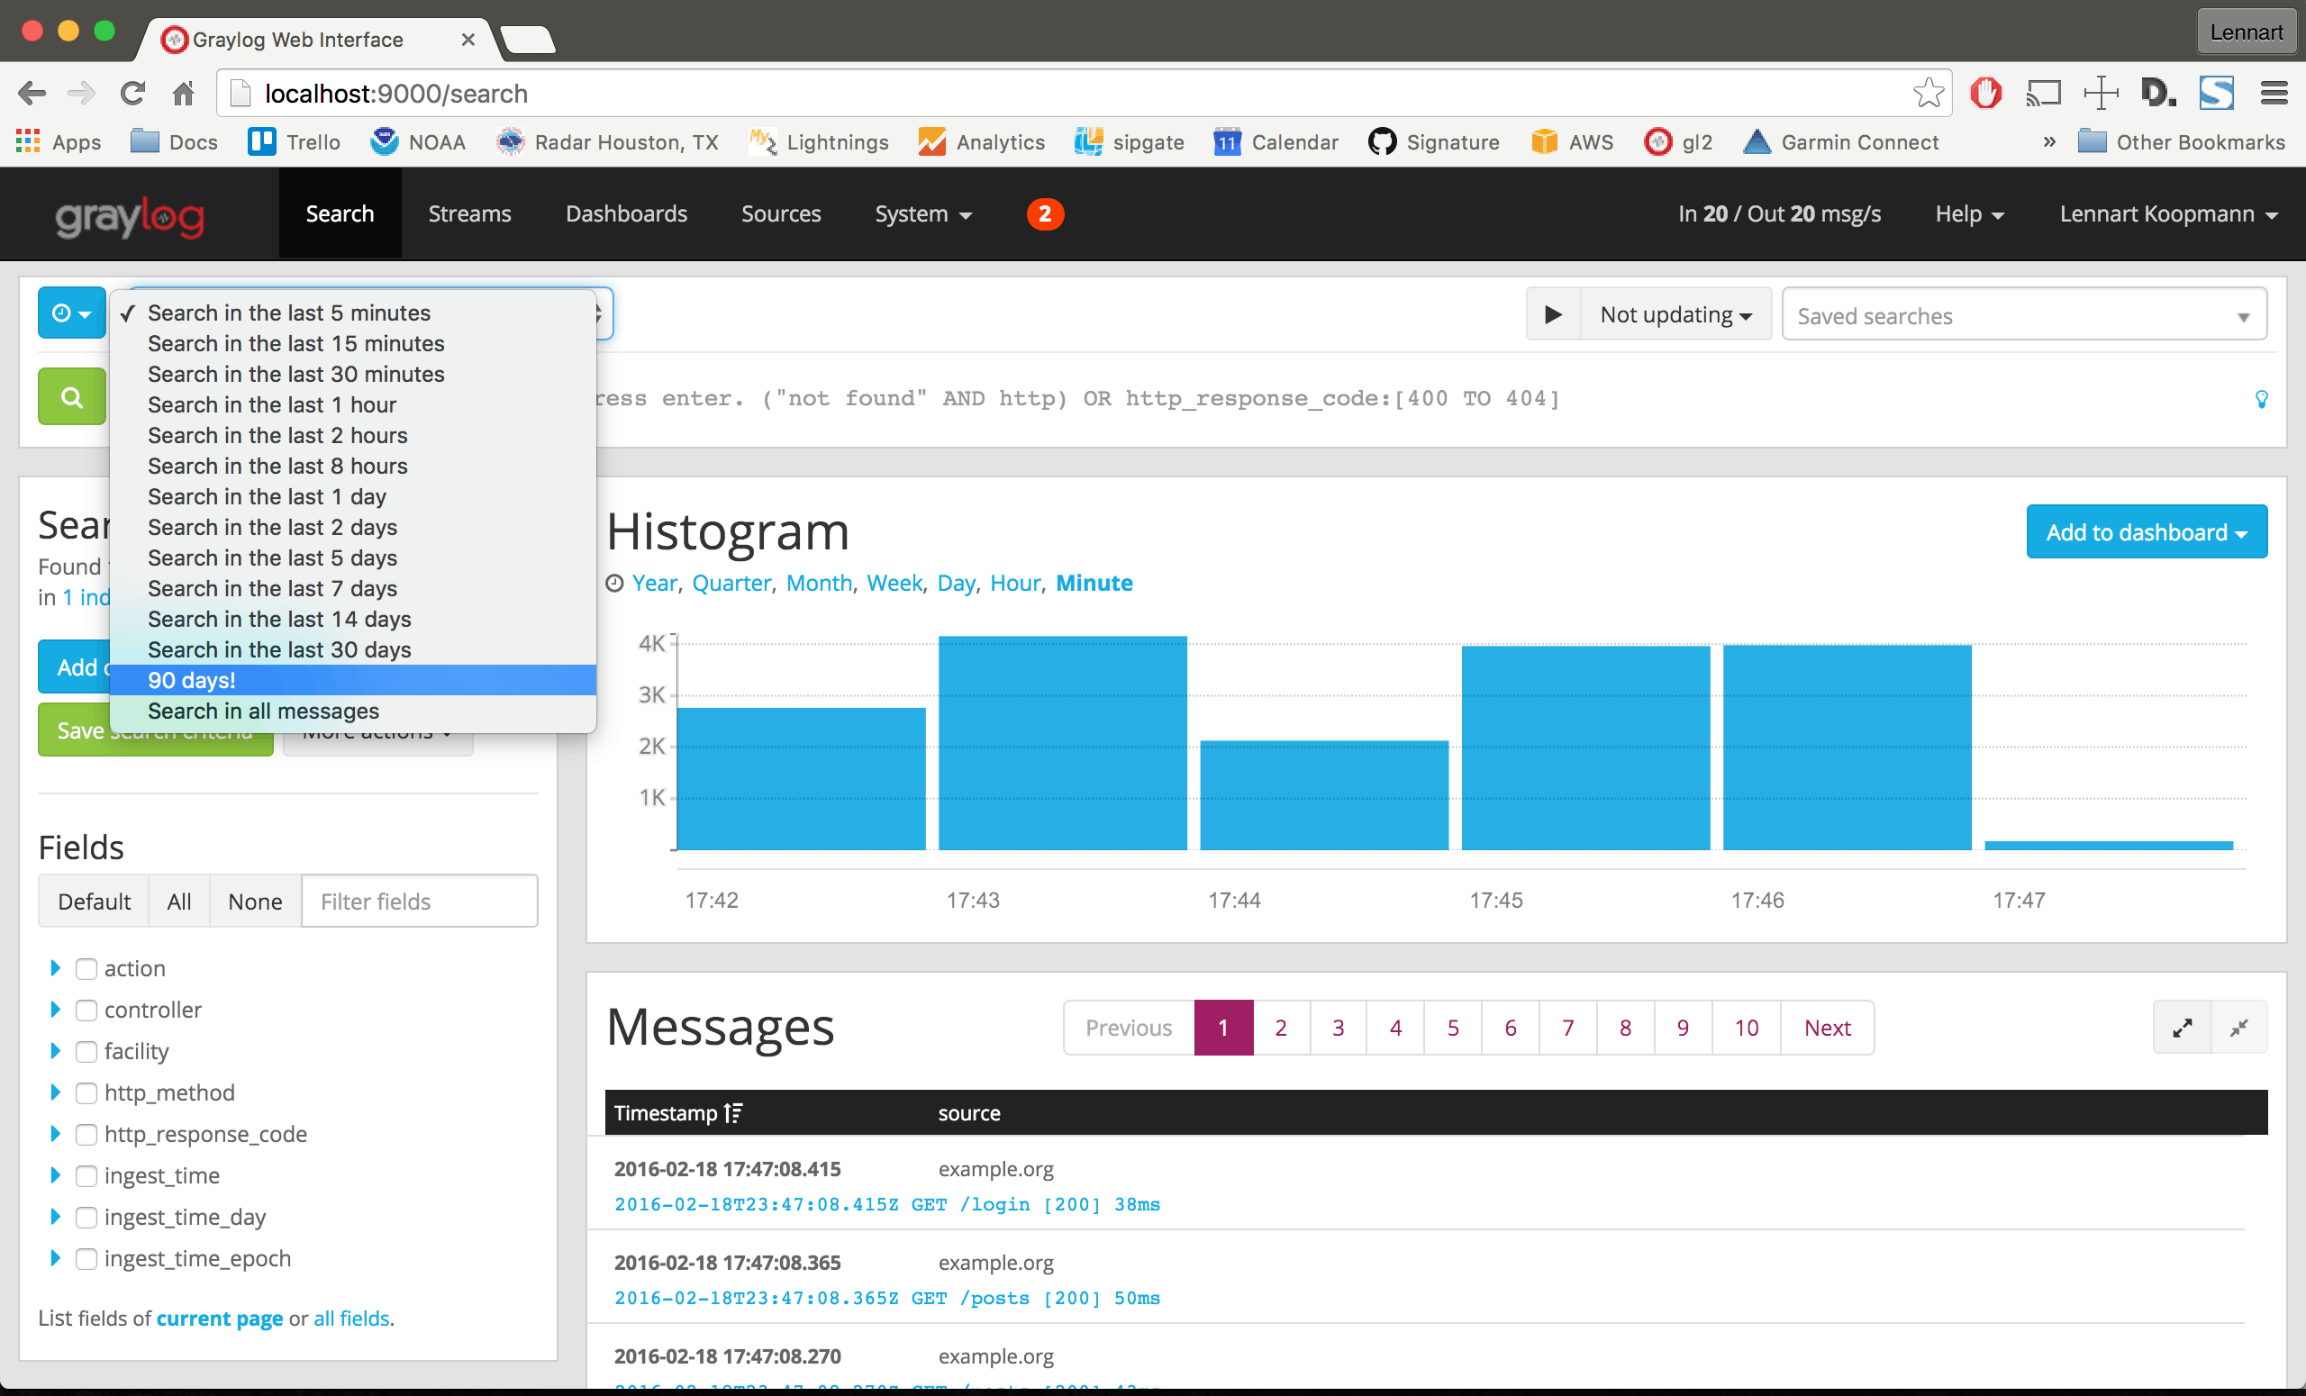The image size is (2306, 1396).
Task: Click the expand message icon top-right
Action: click(x=2183, y=1026)
